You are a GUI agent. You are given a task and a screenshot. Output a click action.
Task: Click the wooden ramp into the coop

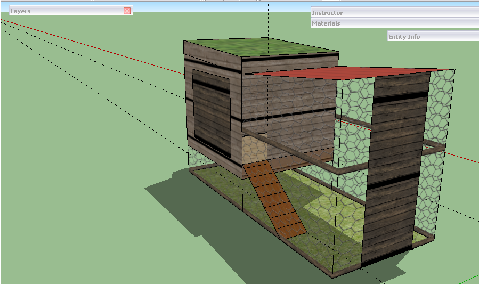[274, 200]
